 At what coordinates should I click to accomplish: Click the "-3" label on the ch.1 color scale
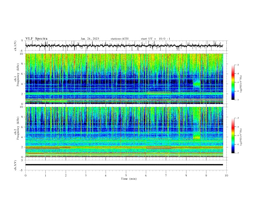(237, 65)
